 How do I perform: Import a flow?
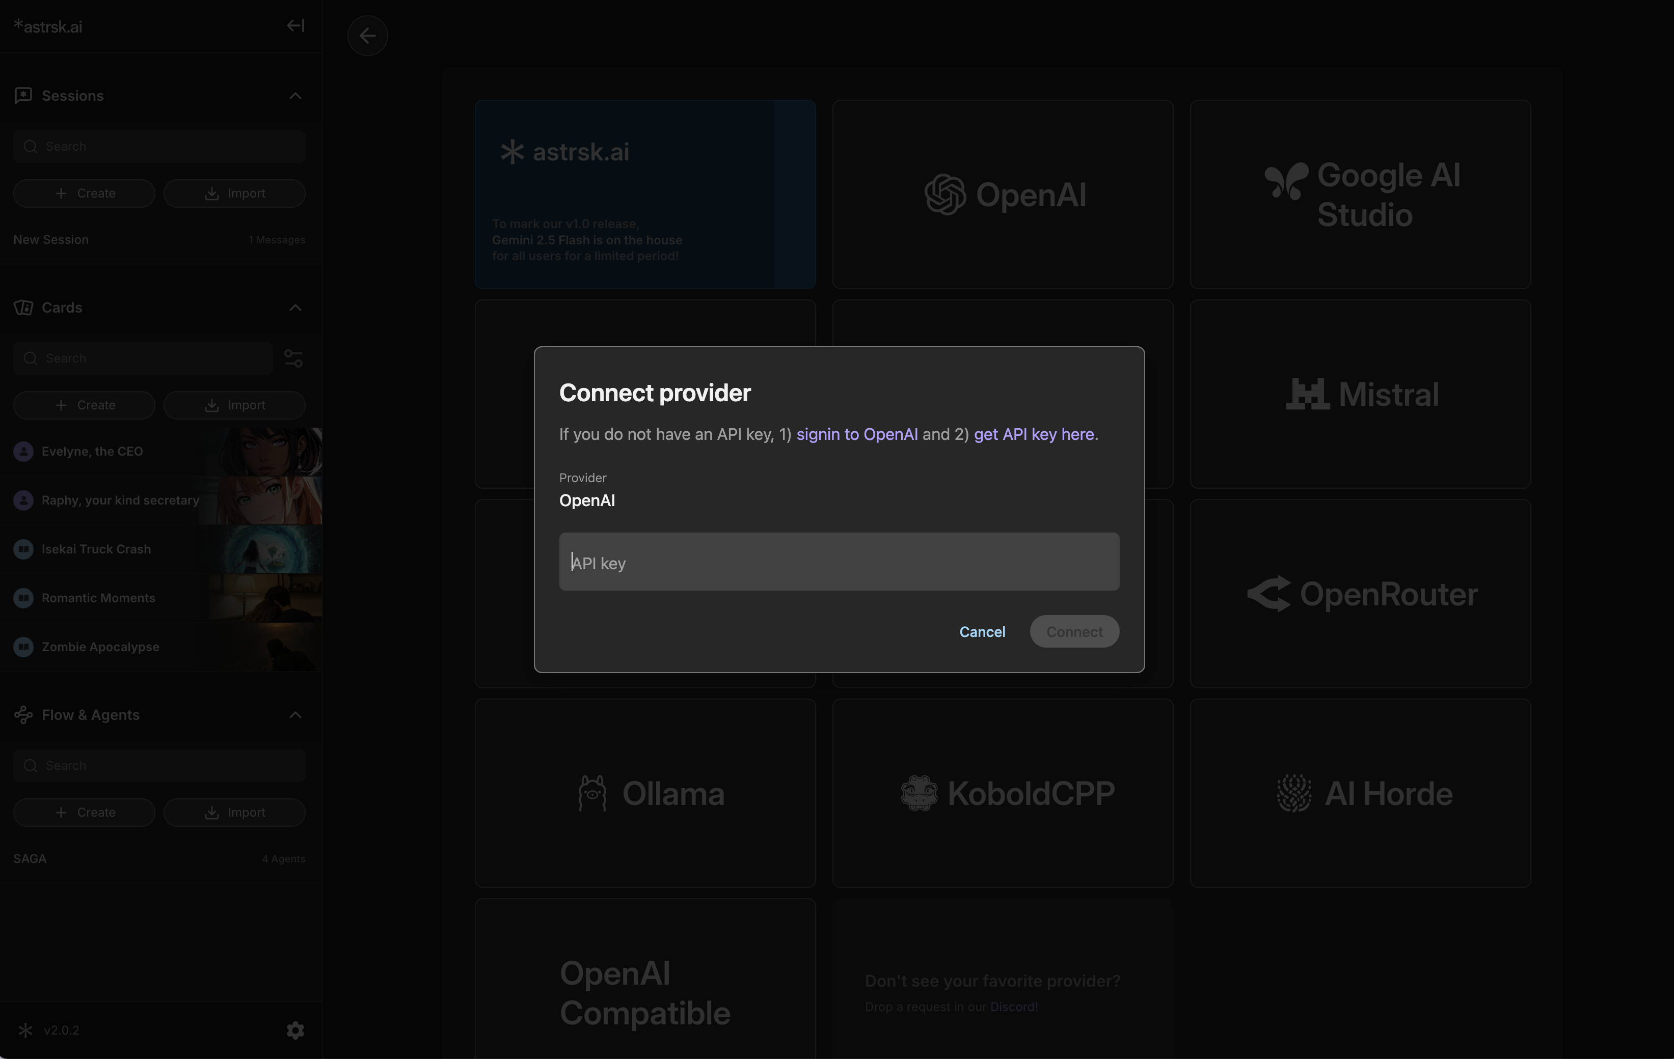coord(234,812)
